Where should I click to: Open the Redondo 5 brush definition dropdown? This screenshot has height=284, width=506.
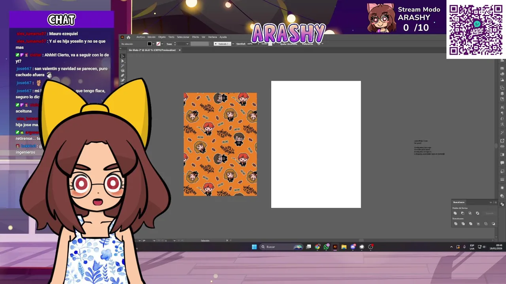[x=233, y=44]
